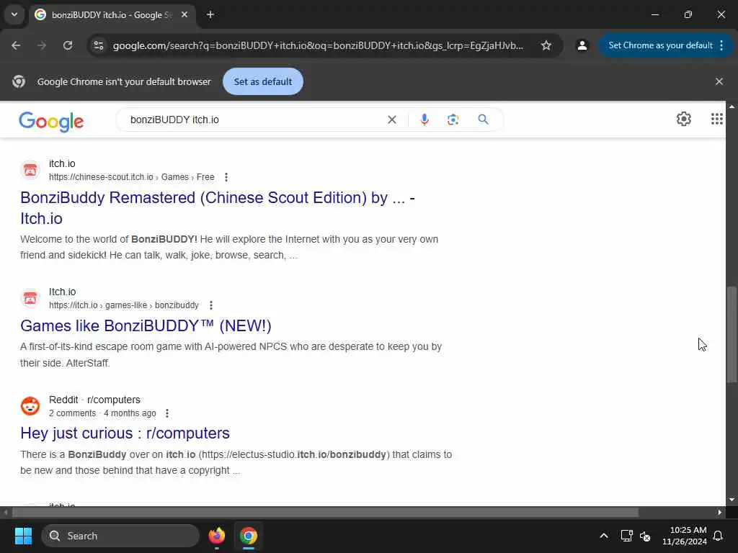Click the Set as default button
The image size is (738, 553).
pyautogui.click(x=262, y=81)
